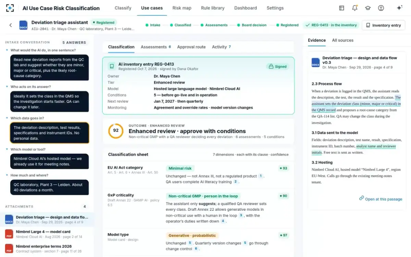Select the Registered stage step
Screen dimensions: 411x257
coord(287,25)
